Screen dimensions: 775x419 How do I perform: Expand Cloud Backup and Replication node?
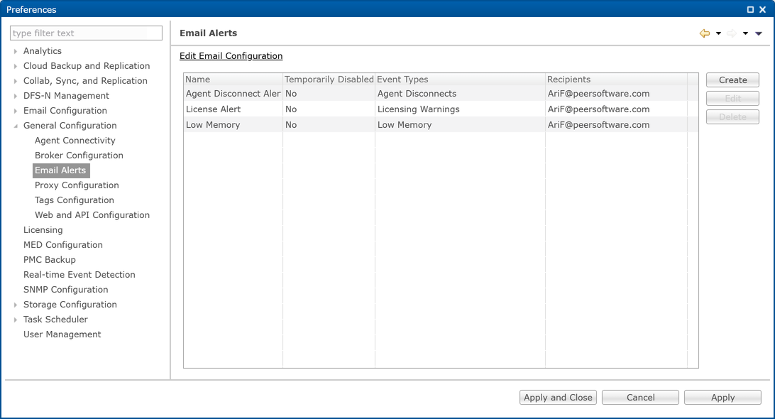16,66
